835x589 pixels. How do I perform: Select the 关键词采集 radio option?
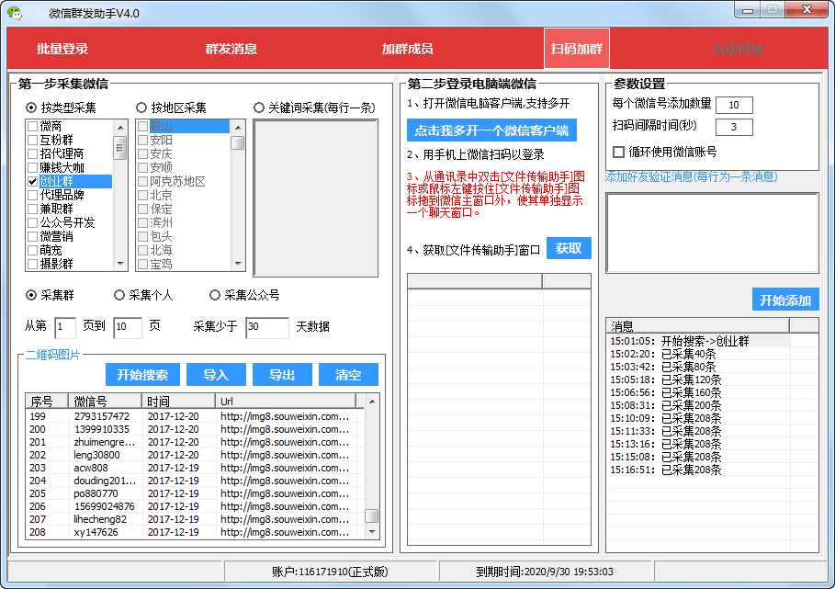point(259,108)
